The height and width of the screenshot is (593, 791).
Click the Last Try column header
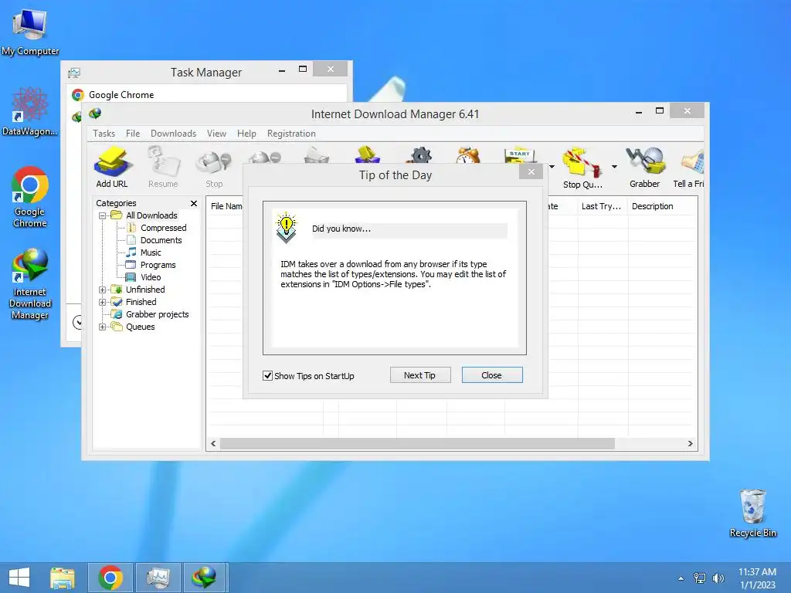tap(602, 206)
